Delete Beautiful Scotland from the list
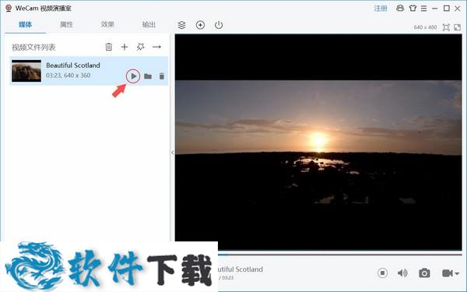The height and width of the screenshot is (292, 467). pyautogui.click(x=162, y=76)
